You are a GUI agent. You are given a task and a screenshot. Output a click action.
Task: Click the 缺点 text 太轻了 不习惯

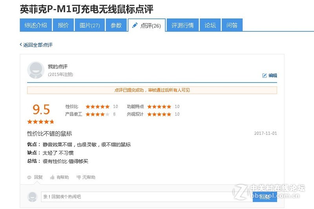(58, 153)
